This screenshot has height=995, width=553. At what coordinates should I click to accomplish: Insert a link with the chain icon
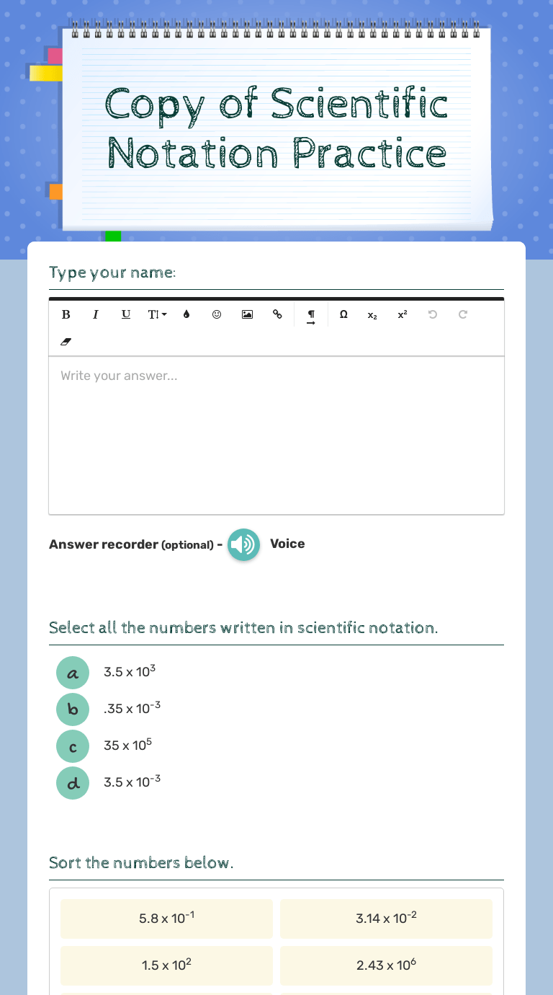pyautogui.click(x=277, y=314)
